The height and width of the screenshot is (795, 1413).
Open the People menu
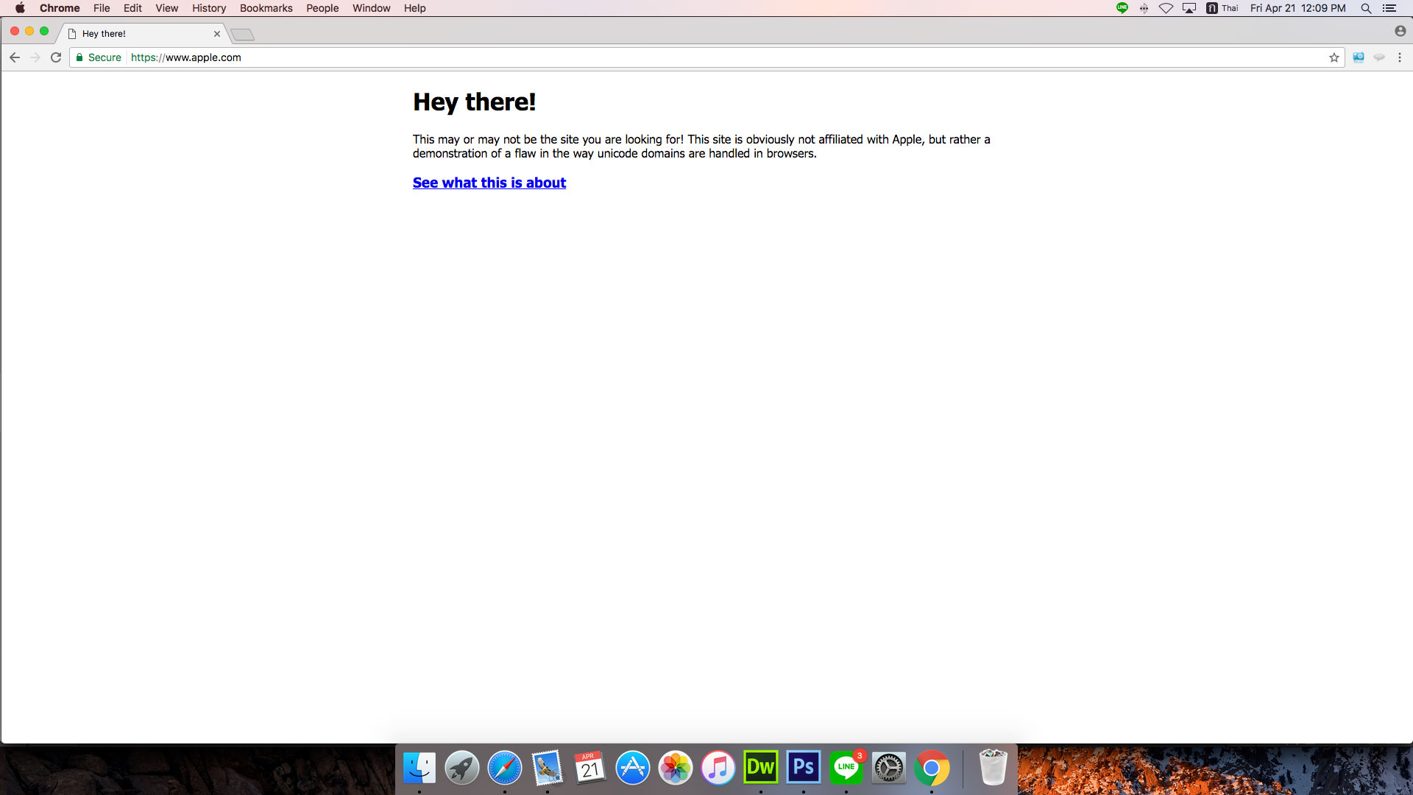click(x=322, y=8)
